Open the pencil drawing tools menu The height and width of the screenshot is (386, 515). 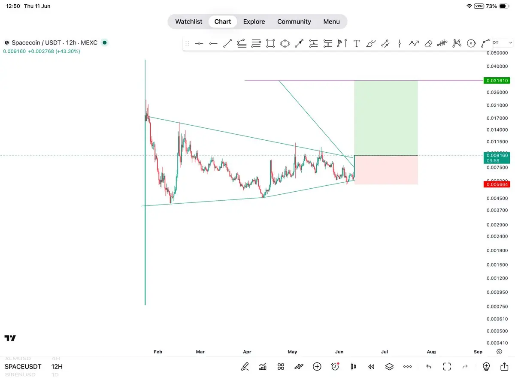pyautogui.click(x=245, y=367)
